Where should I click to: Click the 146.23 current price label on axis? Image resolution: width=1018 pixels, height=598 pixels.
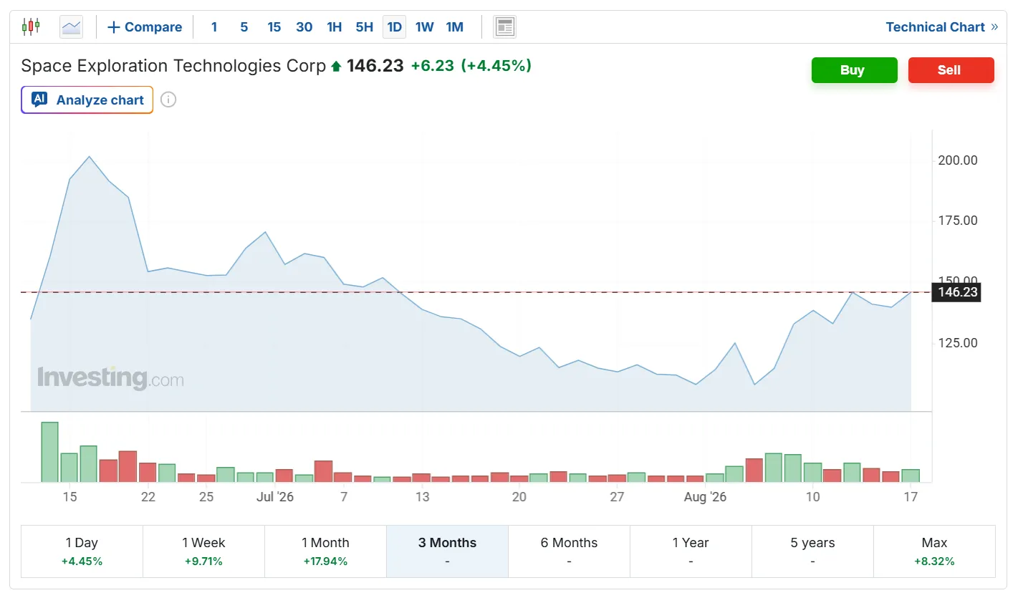pos(956,292)
